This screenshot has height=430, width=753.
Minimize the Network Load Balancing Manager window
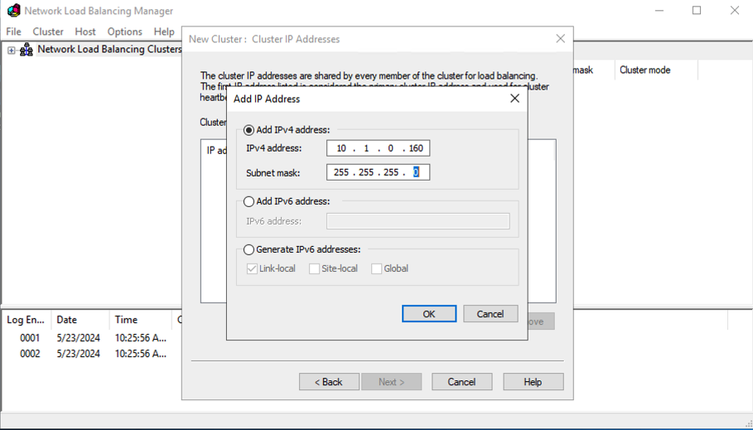[x=659, y=11]
